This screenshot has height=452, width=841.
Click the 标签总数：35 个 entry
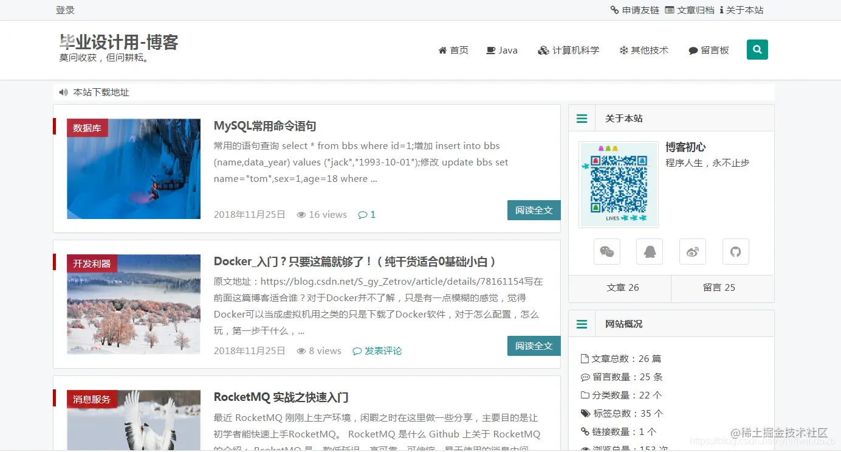(622, 414)
